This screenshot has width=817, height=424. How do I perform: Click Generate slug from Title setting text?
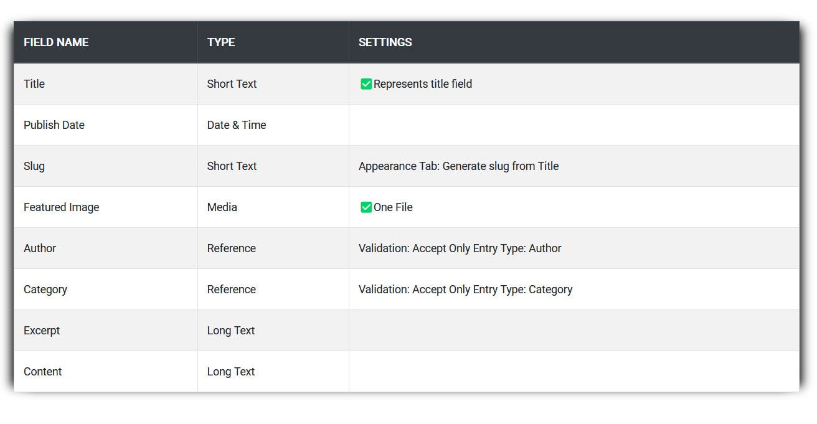pyautogui.click(x=458, y=166)
